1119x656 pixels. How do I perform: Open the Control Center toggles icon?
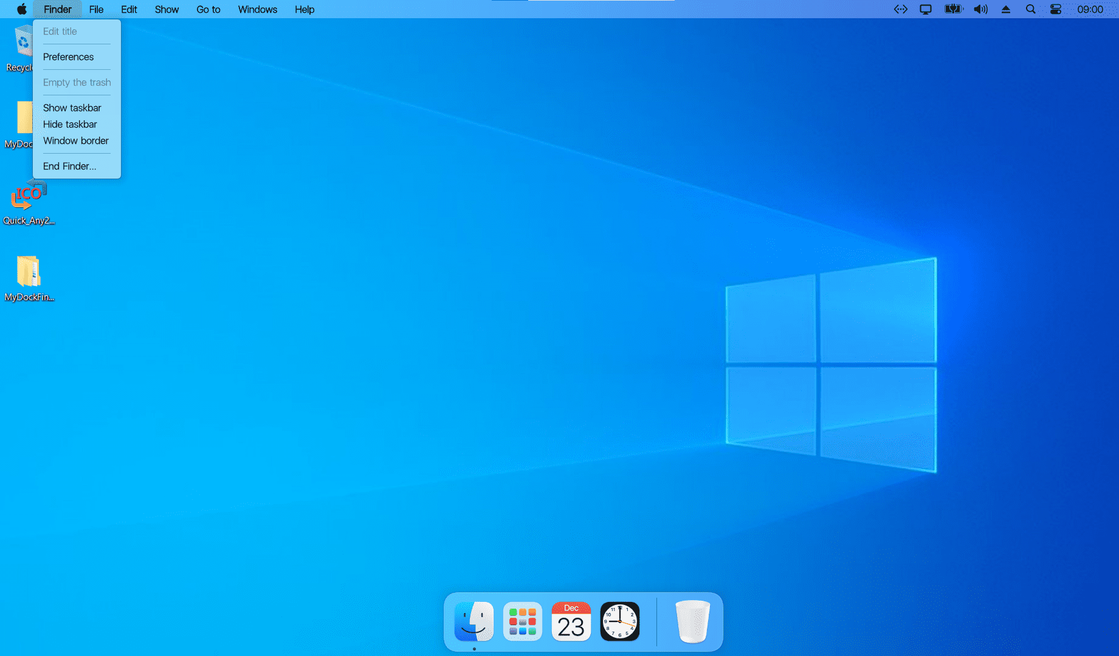pyautogui.click(x=1056, y=9)
